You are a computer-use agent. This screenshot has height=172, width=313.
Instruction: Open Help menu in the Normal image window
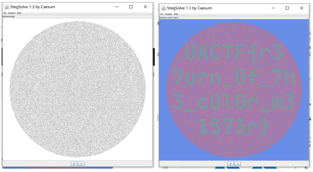point(19,13)
